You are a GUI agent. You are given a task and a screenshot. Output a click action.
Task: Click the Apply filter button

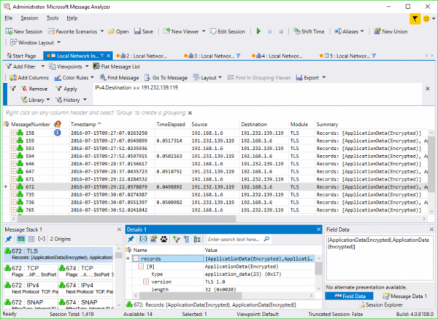click(66, 89)
